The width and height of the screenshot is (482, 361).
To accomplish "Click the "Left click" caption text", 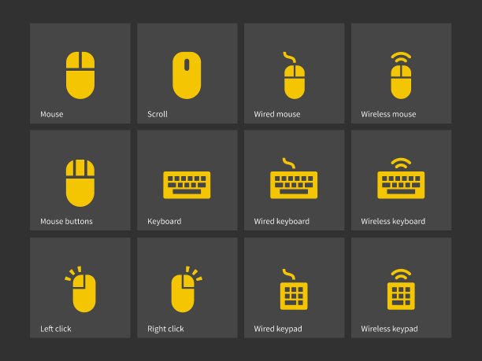I will click(56, 329).
